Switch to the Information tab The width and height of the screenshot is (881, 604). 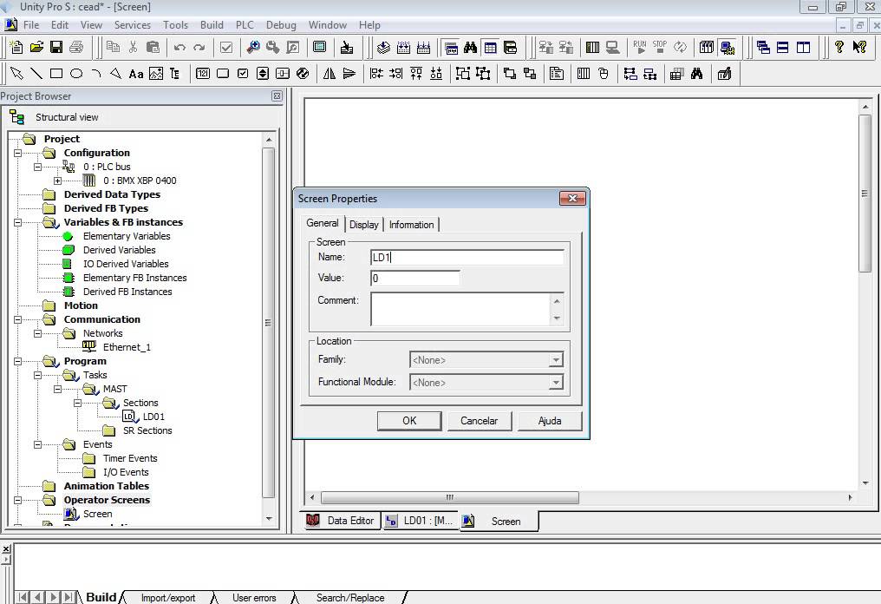411,225
